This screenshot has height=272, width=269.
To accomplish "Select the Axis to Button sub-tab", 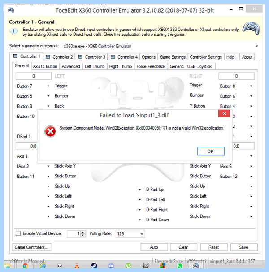I will 45,66.
